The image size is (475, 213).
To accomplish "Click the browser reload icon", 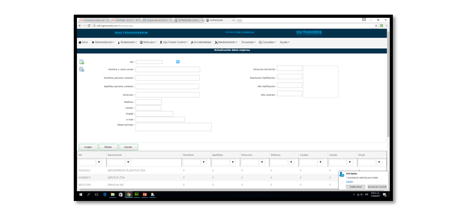I will click(x=89, y=26).
